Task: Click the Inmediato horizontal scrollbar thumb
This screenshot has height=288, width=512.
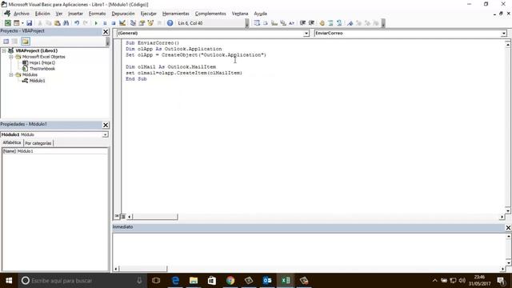Action: click(143, 269)
